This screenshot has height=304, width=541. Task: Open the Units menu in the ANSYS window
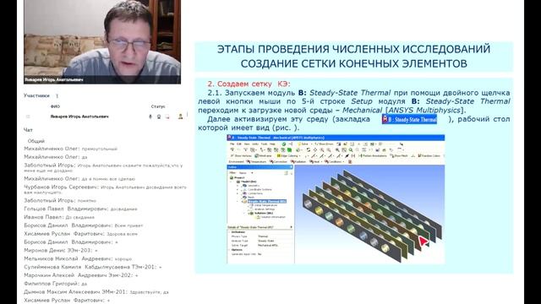tap(255, 144)
